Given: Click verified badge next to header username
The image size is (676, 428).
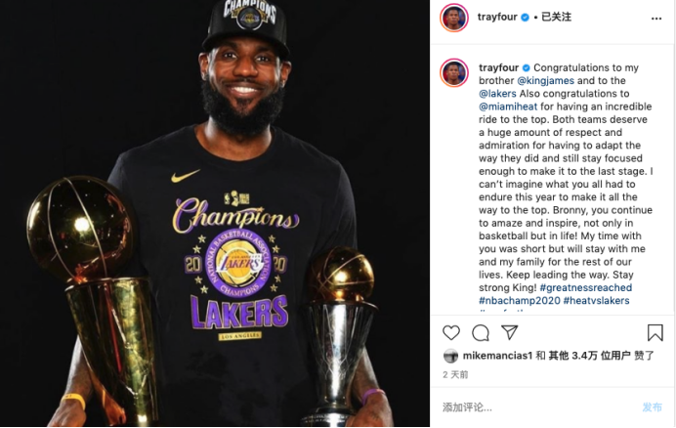Looking at the screenshot, I should (526, 18).
